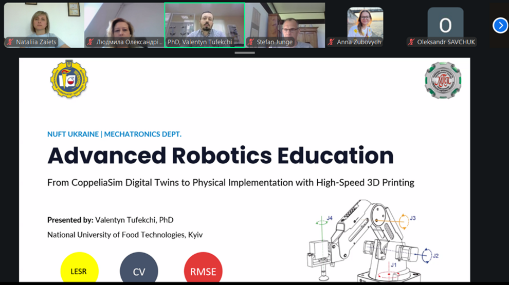Click the 'NUFT UKRAINE | MECHATRONICS DEPT.' heading
Viewport: 509px width, 285px height.
click(x=114, y=134)
